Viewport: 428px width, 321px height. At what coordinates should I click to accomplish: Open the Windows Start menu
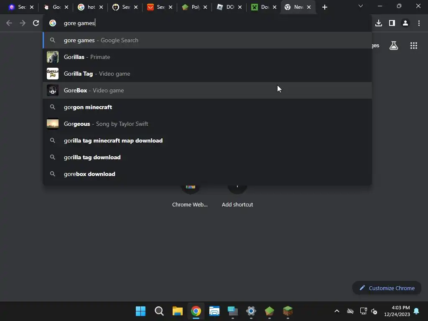pyautogui.click(x=140, y=311)
